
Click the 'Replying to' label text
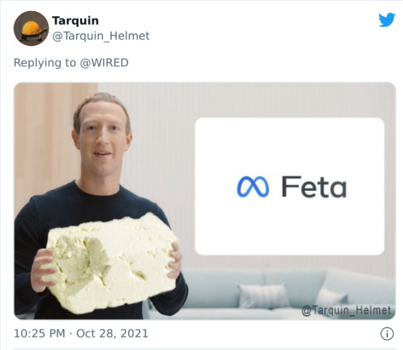pos(45,63)
